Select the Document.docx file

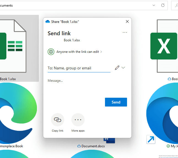(93, 146)
